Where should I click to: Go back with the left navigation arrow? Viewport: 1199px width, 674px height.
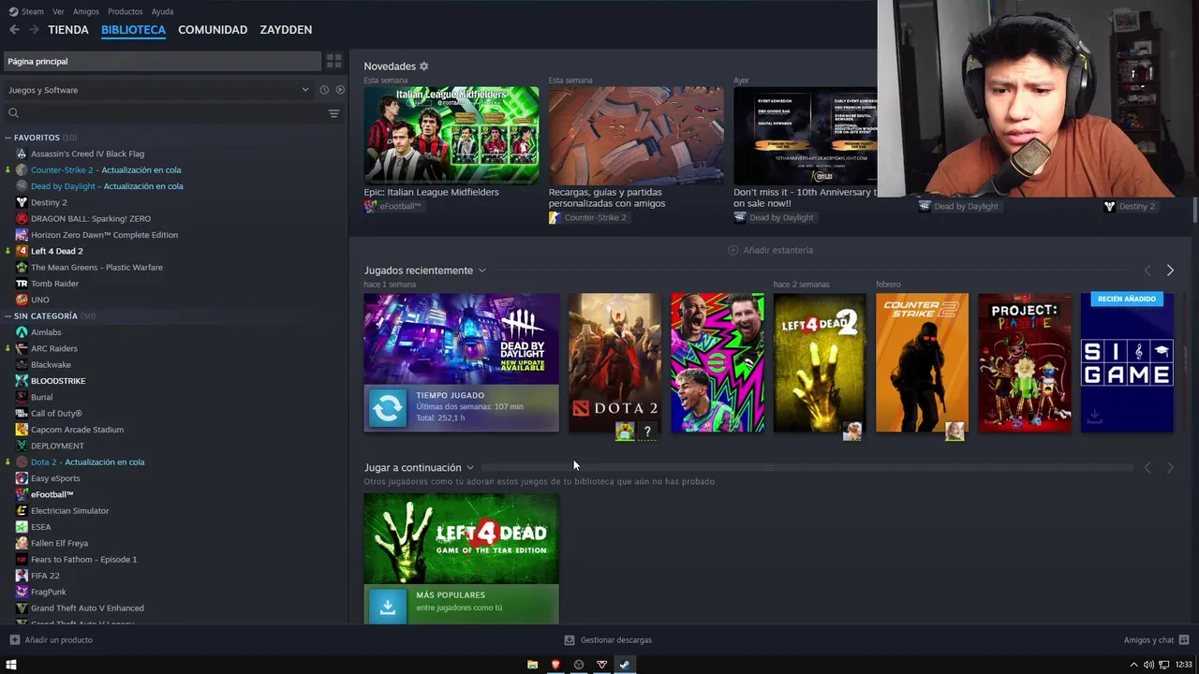click(x=14, y=30)
